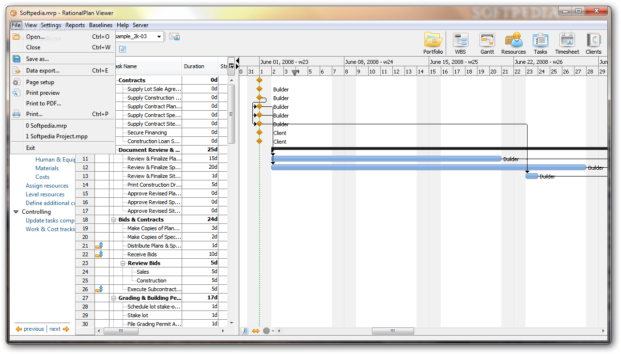Screen dimensions: 621x354
Task: Collapse the Review Bids task group
Action: point(123,263)
